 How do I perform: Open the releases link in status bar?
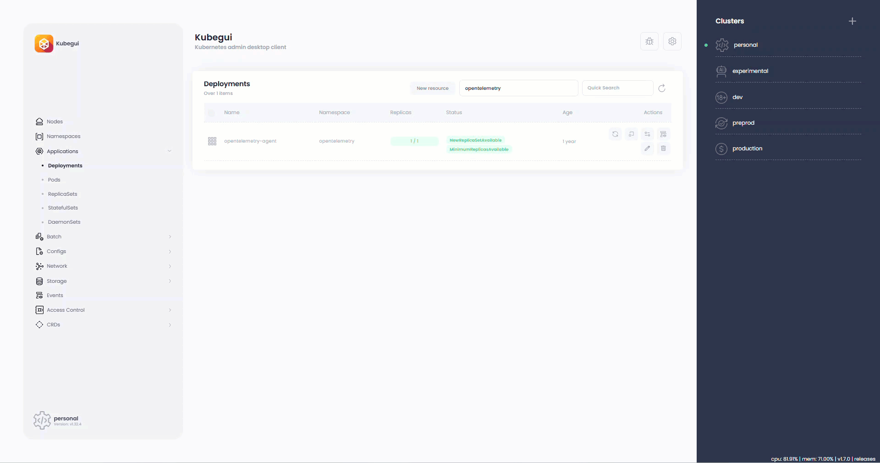[x=864, y=459]
